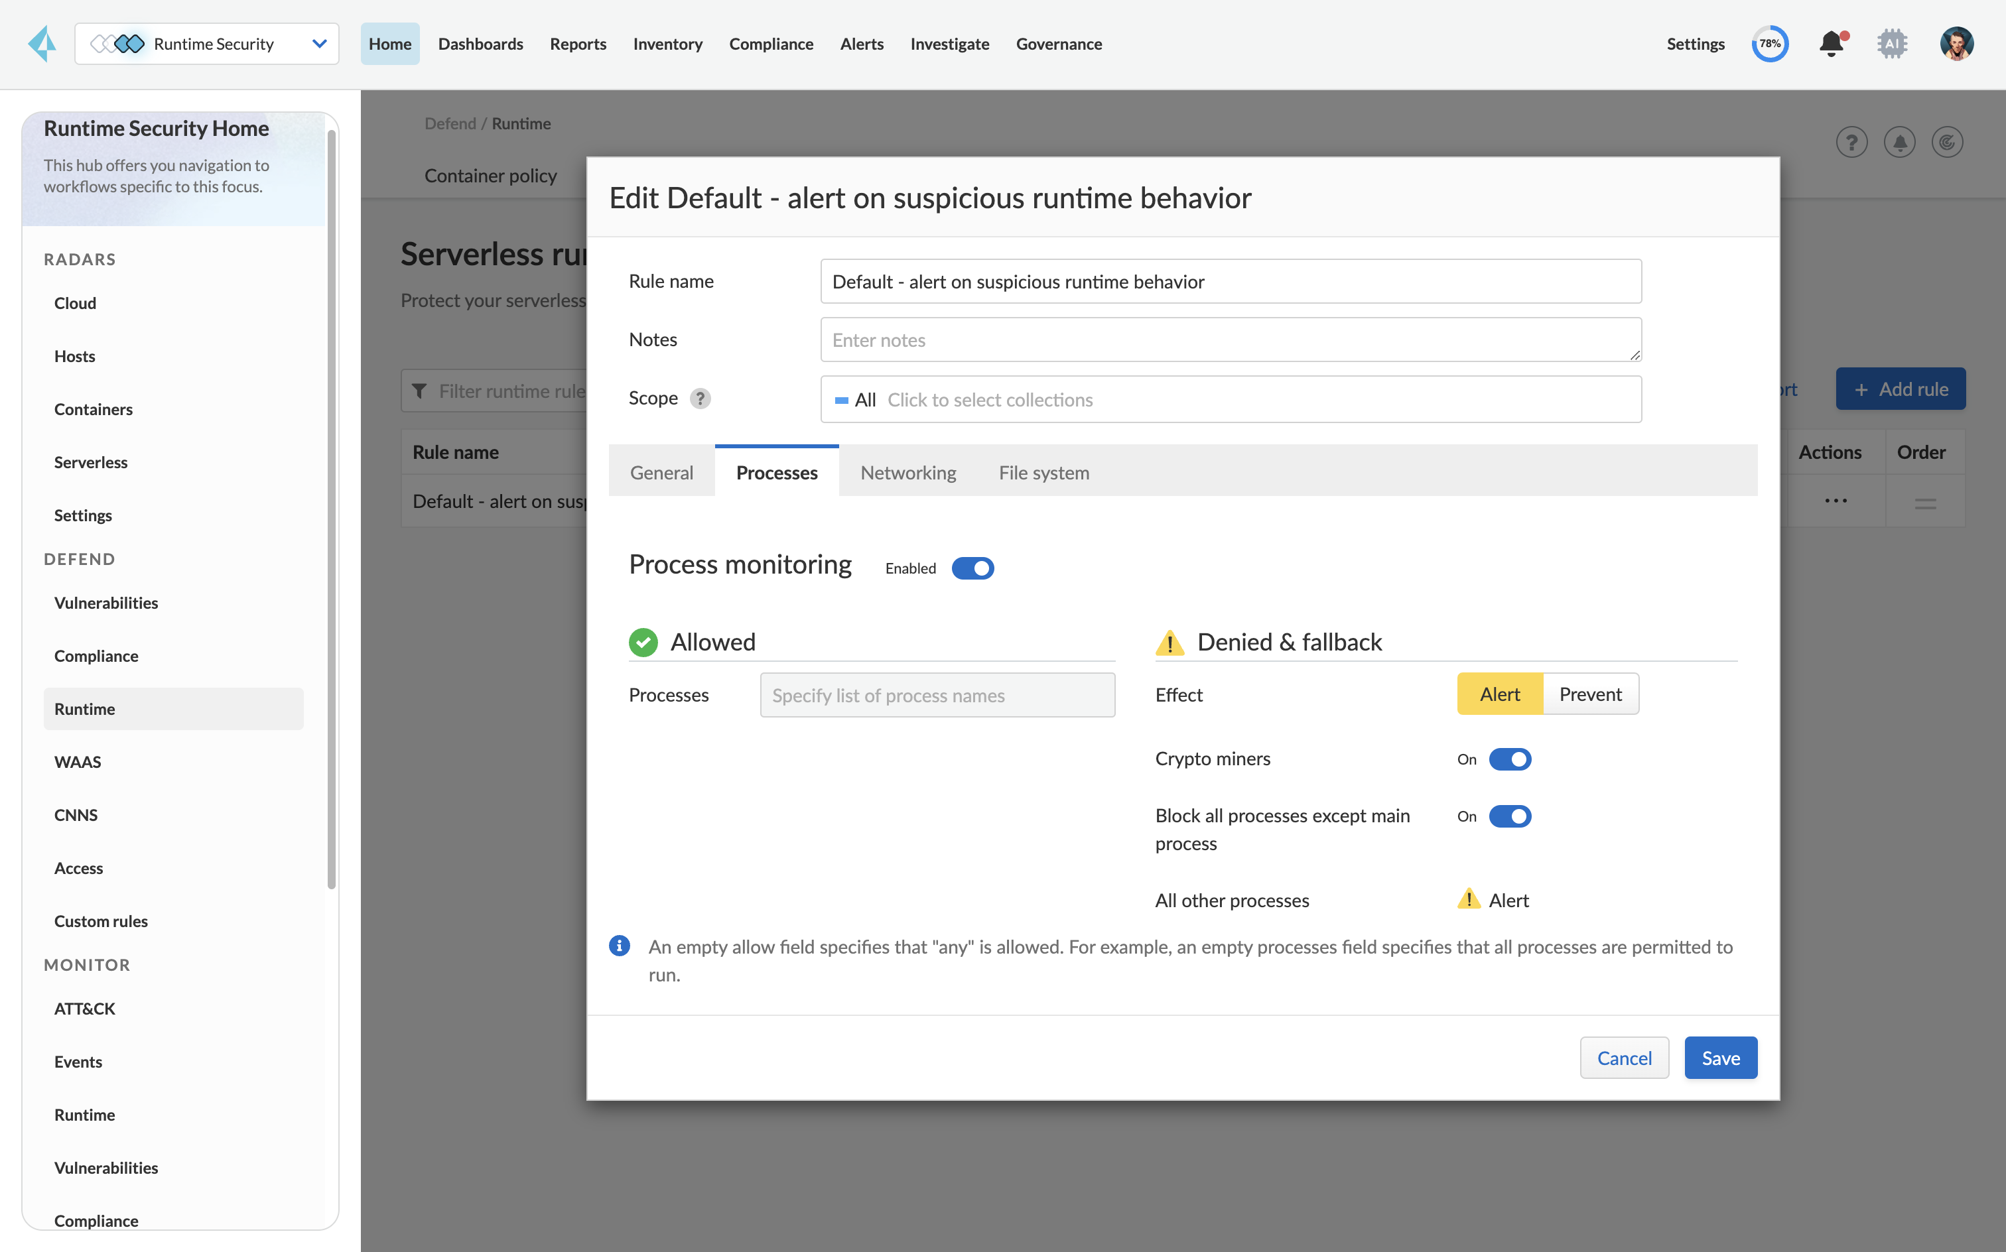Click the 78% progress ring indicator
Image resolution: width=2006 pixels, height=1252 pixels.
click(1769, 44)
